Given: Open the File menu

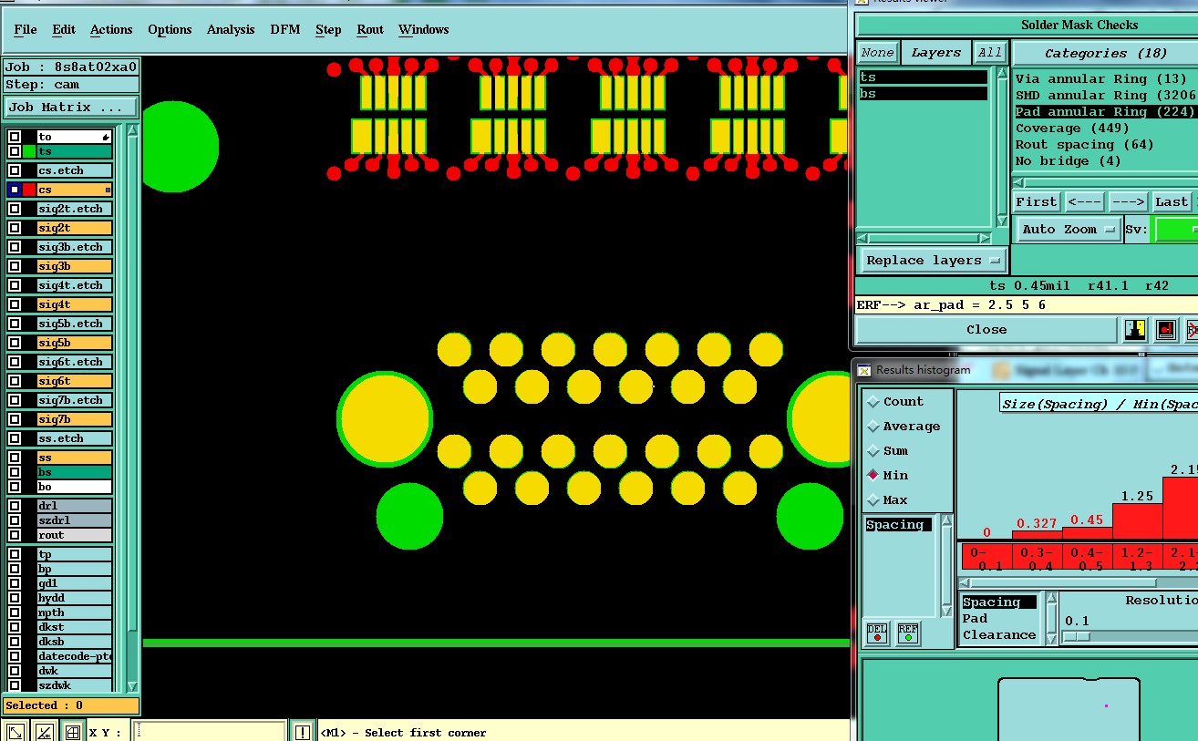Looking at the screenshot, I should tap(26, 30).
